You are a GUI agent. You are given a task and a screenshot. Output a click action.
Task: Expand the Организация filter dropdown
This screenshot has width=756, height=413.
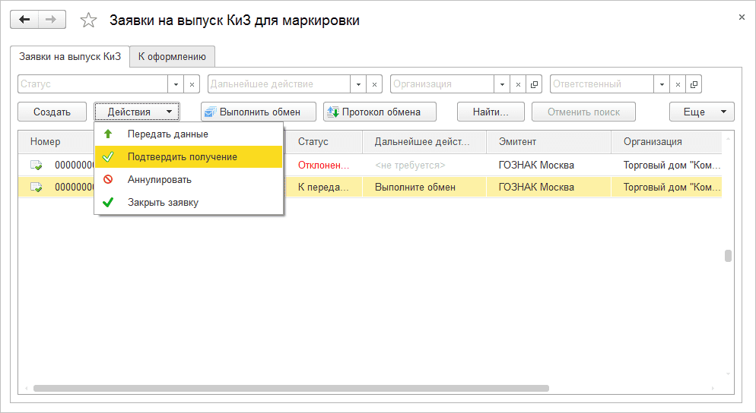click(502, 84)
